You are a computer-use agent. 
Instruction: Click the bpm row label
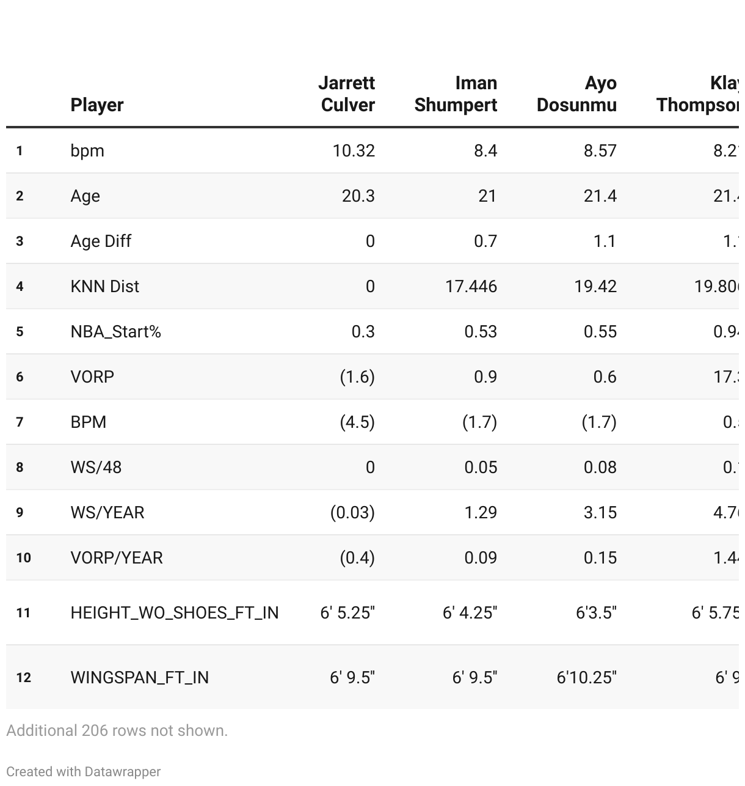click(87, 150)
